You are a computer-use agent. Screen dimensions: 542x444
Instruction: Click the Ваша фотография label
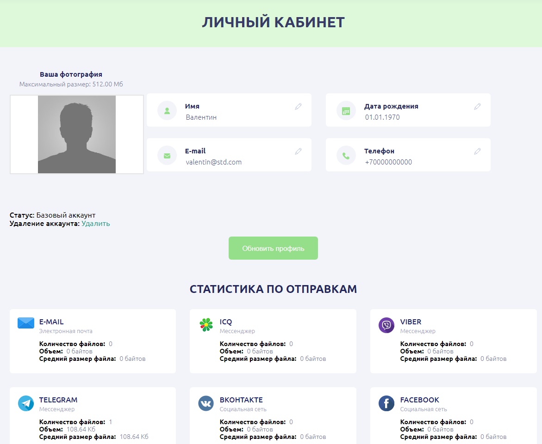[71, 74]
